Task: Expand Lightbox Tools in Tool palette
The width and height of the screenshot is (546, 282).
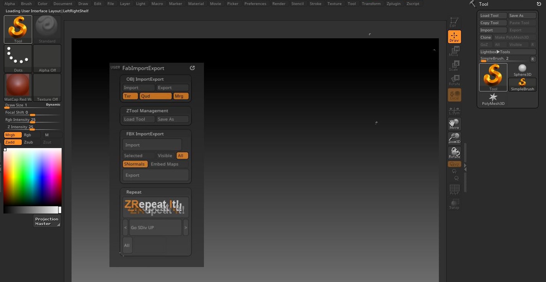Action: tap(508, 52)
